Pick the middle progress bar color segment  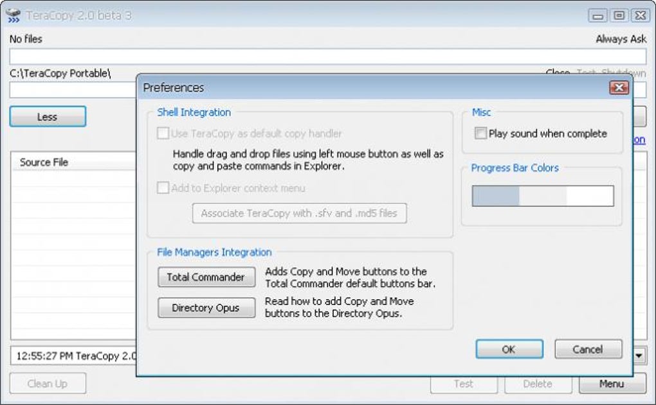(543, 196)
